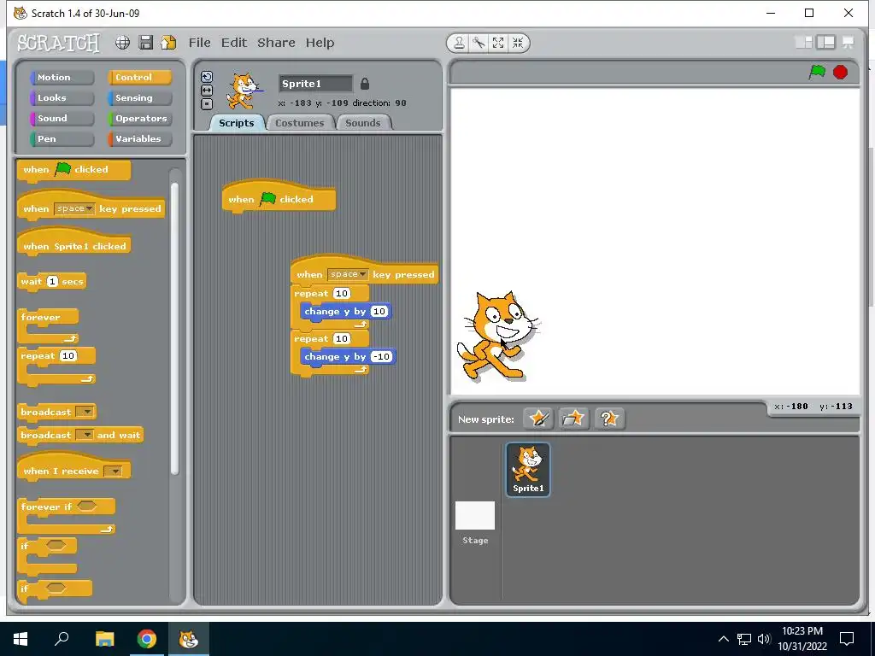
Task: Open the broadcast block message dropdown
Action: pos(85,412)
